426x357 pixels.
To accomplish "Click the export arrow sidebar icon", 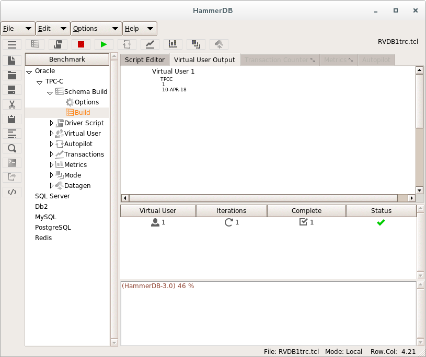I will click(x=12, y=177).
